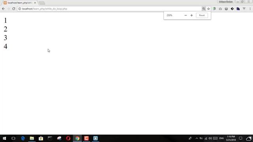Open the Microsoft Store taskbar icon

(x=41, y=138)
